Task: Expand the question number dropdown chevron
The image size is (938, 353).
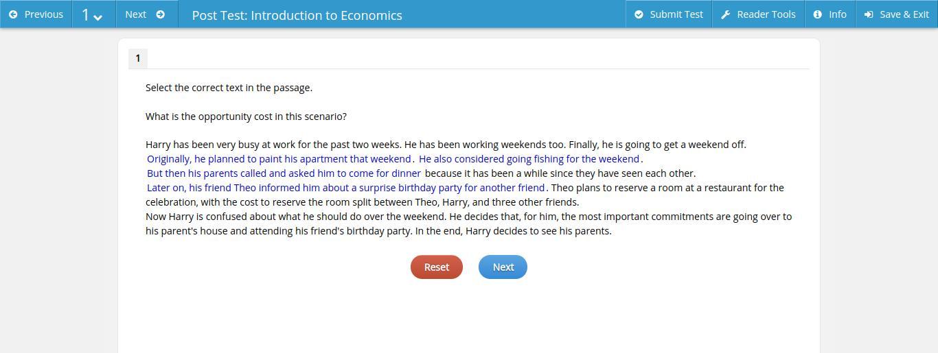Action: click(98, 16)
